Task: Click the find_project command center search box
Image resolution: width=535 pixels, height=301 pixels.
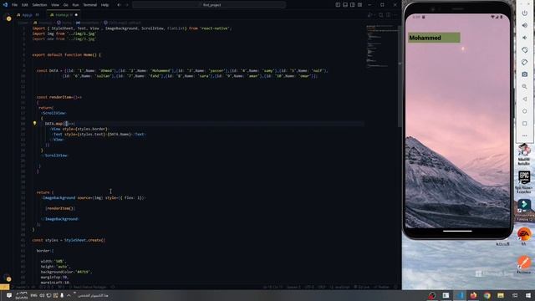Action: (x=209, y=5)
